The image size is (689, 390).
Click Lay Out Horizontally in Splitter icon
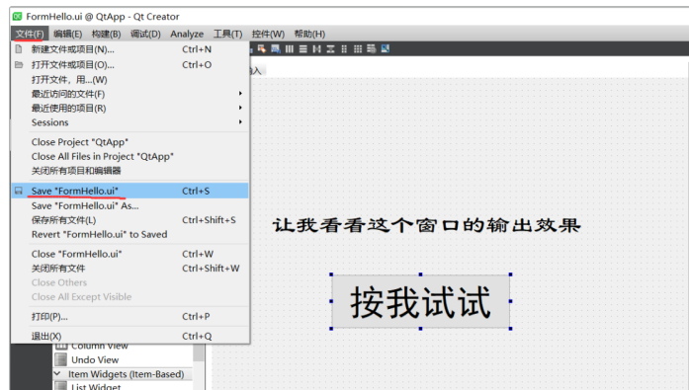coord(316,48)
